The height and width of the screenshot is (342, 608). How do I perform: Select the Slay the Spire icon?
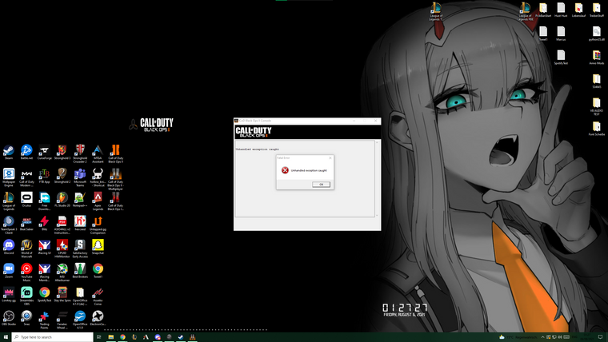(62, 294)
